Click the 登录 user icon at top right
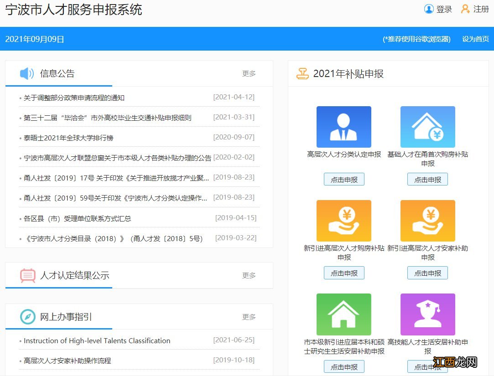Viewport: 494px width, 376px height. (x=429, y=9)
